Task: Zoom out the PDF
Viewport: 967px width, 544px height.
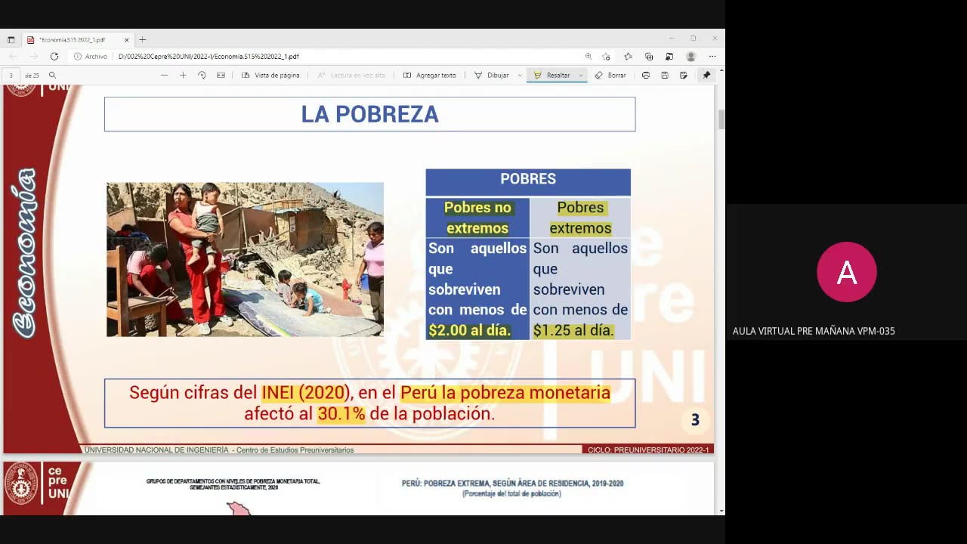Action: point(164,76)
